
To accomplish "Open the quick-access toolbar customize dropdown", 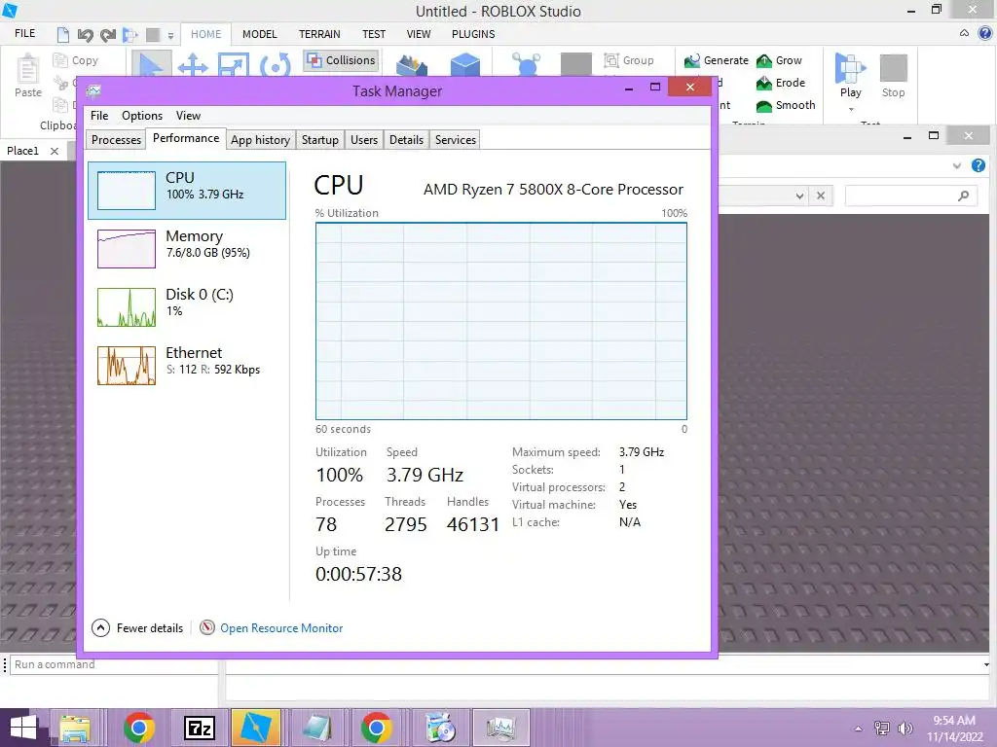I will pos(170,36).
